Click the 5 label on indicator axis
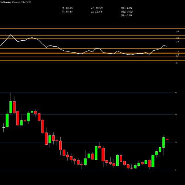Screen dimensions: 185x185 click(x=177, y=63)
